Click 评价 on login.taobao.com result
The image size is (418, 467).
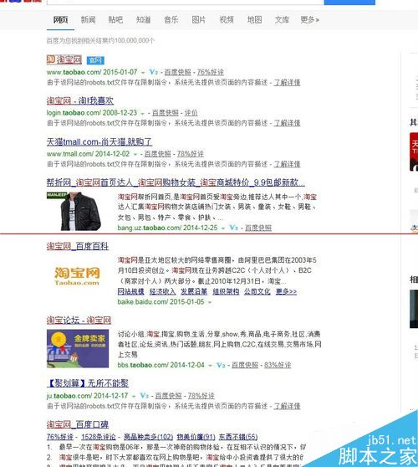(191, 113)
